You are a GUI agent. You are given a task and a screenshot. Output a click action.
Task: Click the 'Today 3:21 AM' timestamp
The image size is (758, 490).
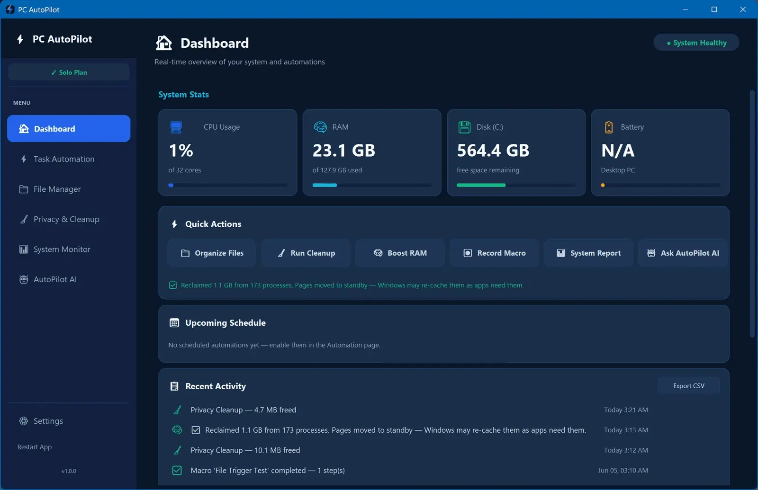tap(626, 410)
